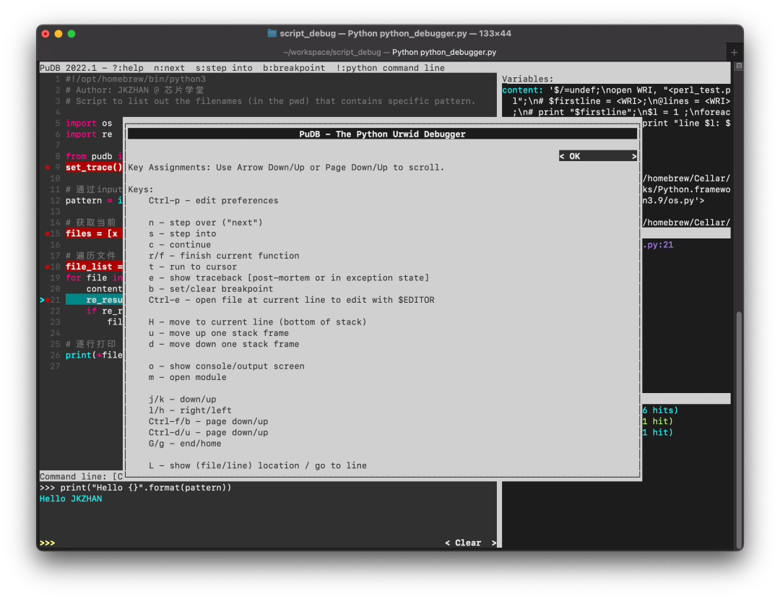This screenshot has width=780, height=599.
Task: Click the stack entry '.py:21'
Action: 658,245
